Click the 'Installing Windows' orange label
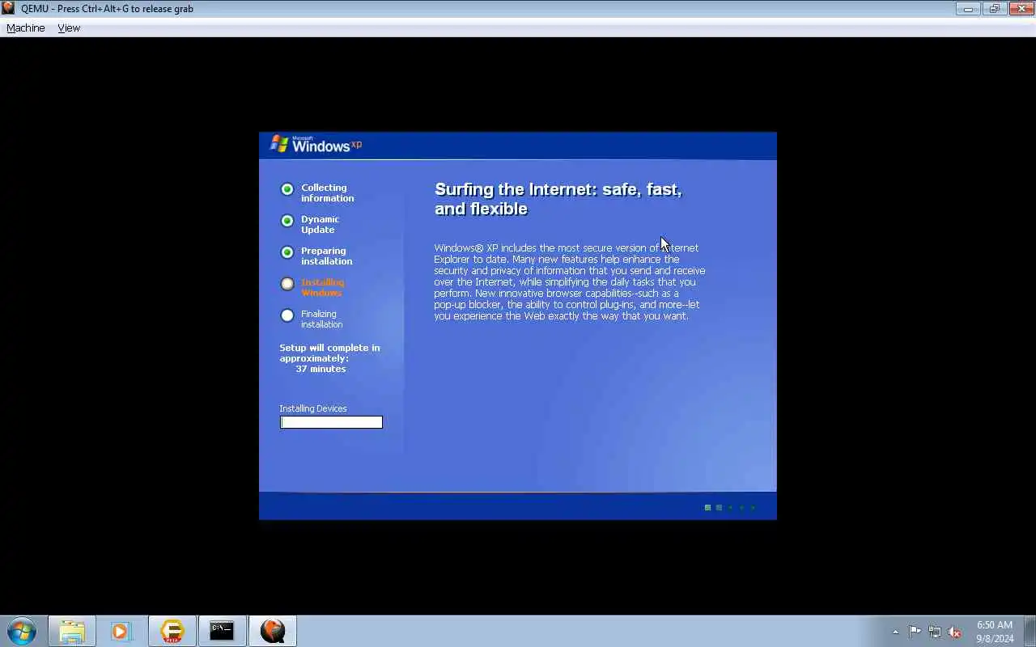1036x647 pixels. 323,287
